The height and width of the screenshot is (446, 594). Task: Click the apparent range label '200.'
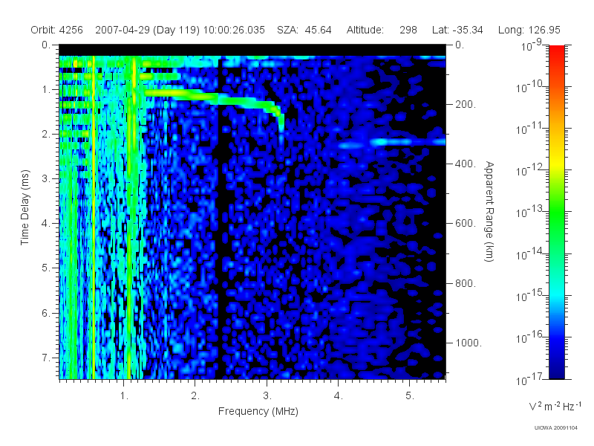(466, 104)
